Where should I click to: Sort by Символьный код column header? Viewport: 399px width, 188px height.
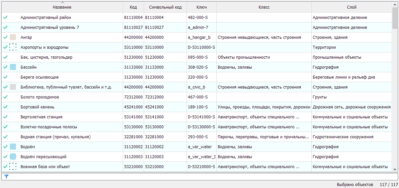[x=165, y=7]
